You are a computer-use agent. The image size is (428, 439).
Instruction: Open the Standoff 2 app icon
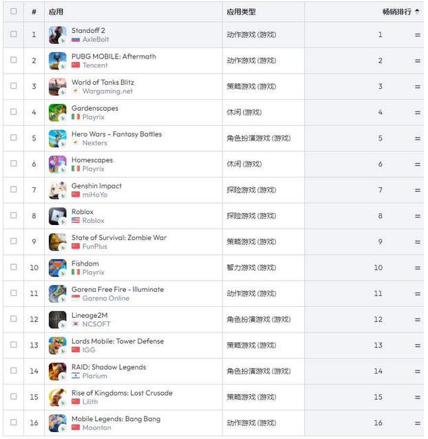pos(57,34)
